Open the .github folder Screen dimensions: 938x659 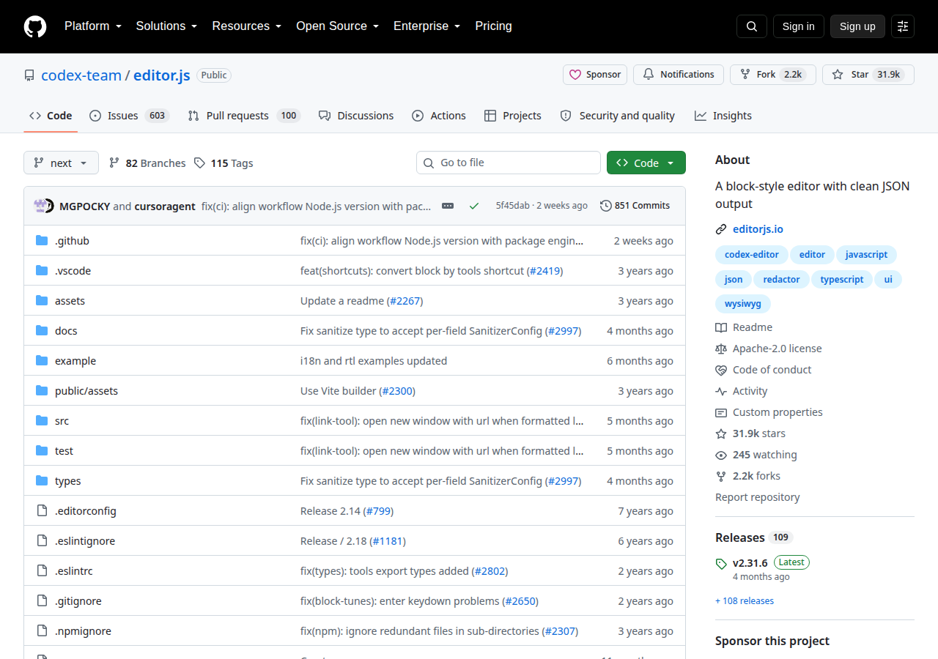72,241
